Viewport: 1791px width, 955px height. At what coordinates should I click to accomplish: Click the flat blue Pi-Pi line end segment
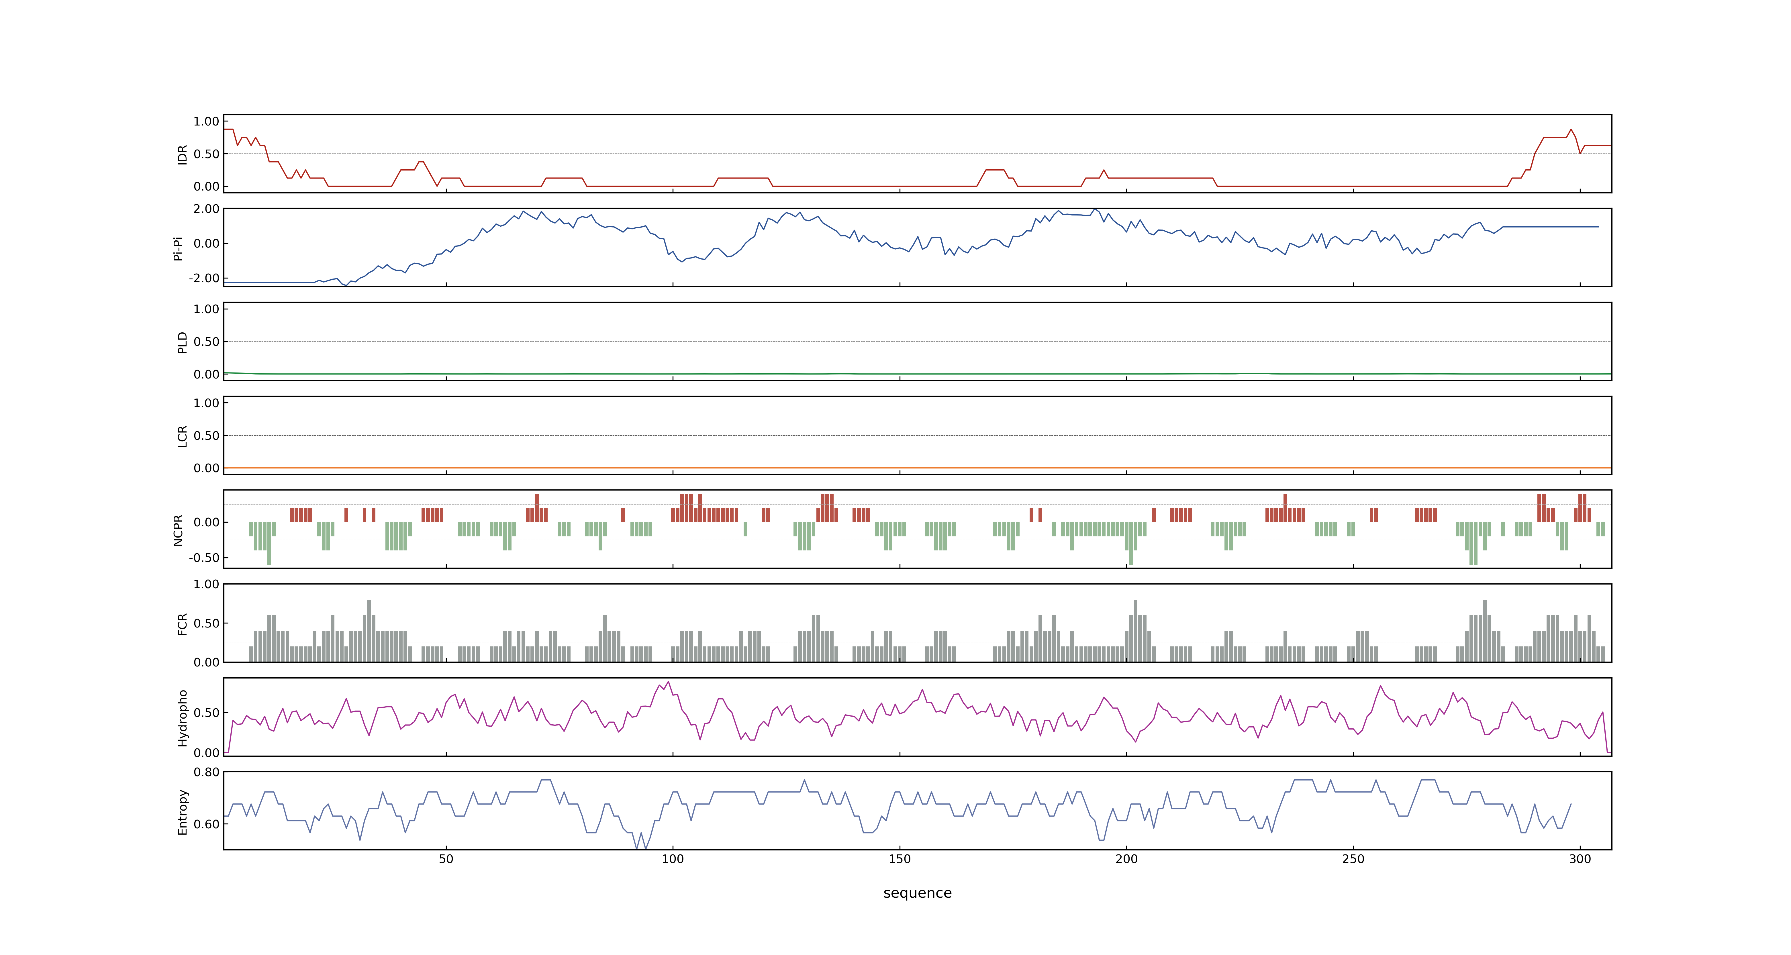point(1551,227)
